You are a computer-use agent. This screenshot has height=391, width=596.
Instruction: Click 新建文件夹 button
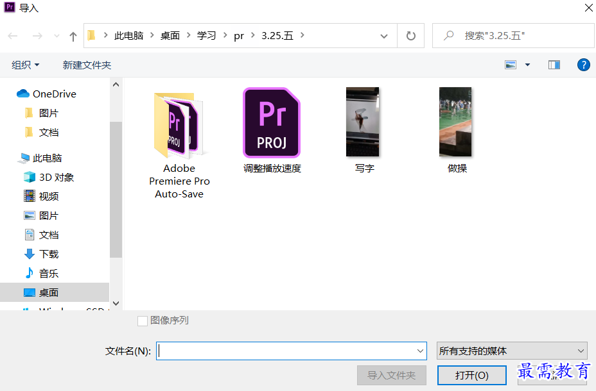[x=87, y=65]
